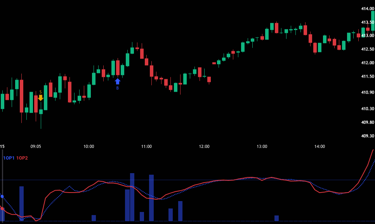Click the 1OP2 indicator label
Screen dimensions: 375x224
[22, 158]
